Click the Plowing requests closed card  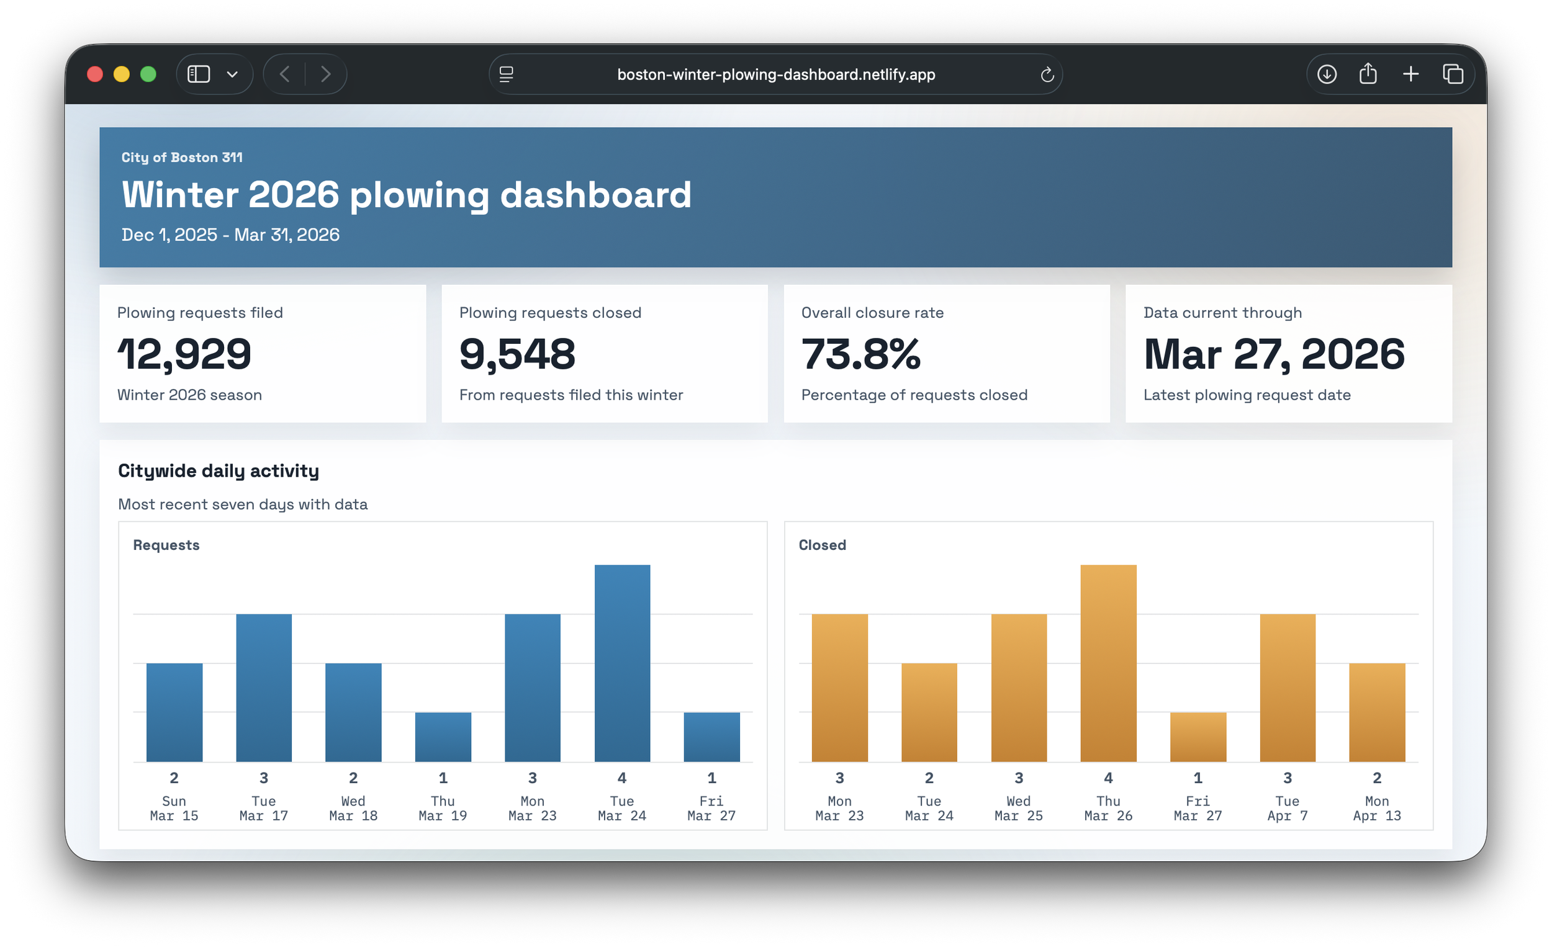[604, 353]
